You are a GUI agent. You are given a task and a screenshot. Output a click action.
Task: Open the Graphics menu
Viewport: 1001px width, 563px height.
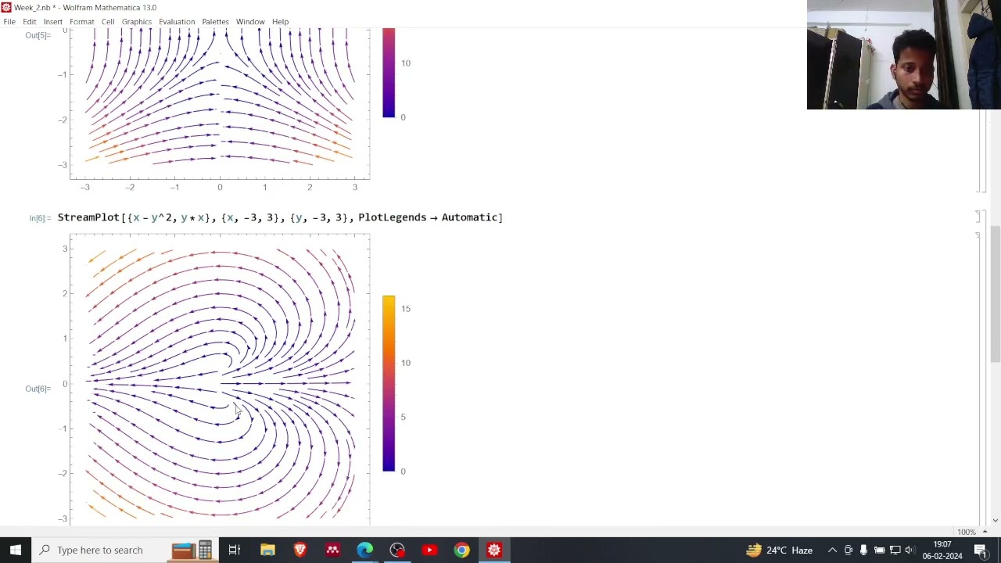coord(137,22)
